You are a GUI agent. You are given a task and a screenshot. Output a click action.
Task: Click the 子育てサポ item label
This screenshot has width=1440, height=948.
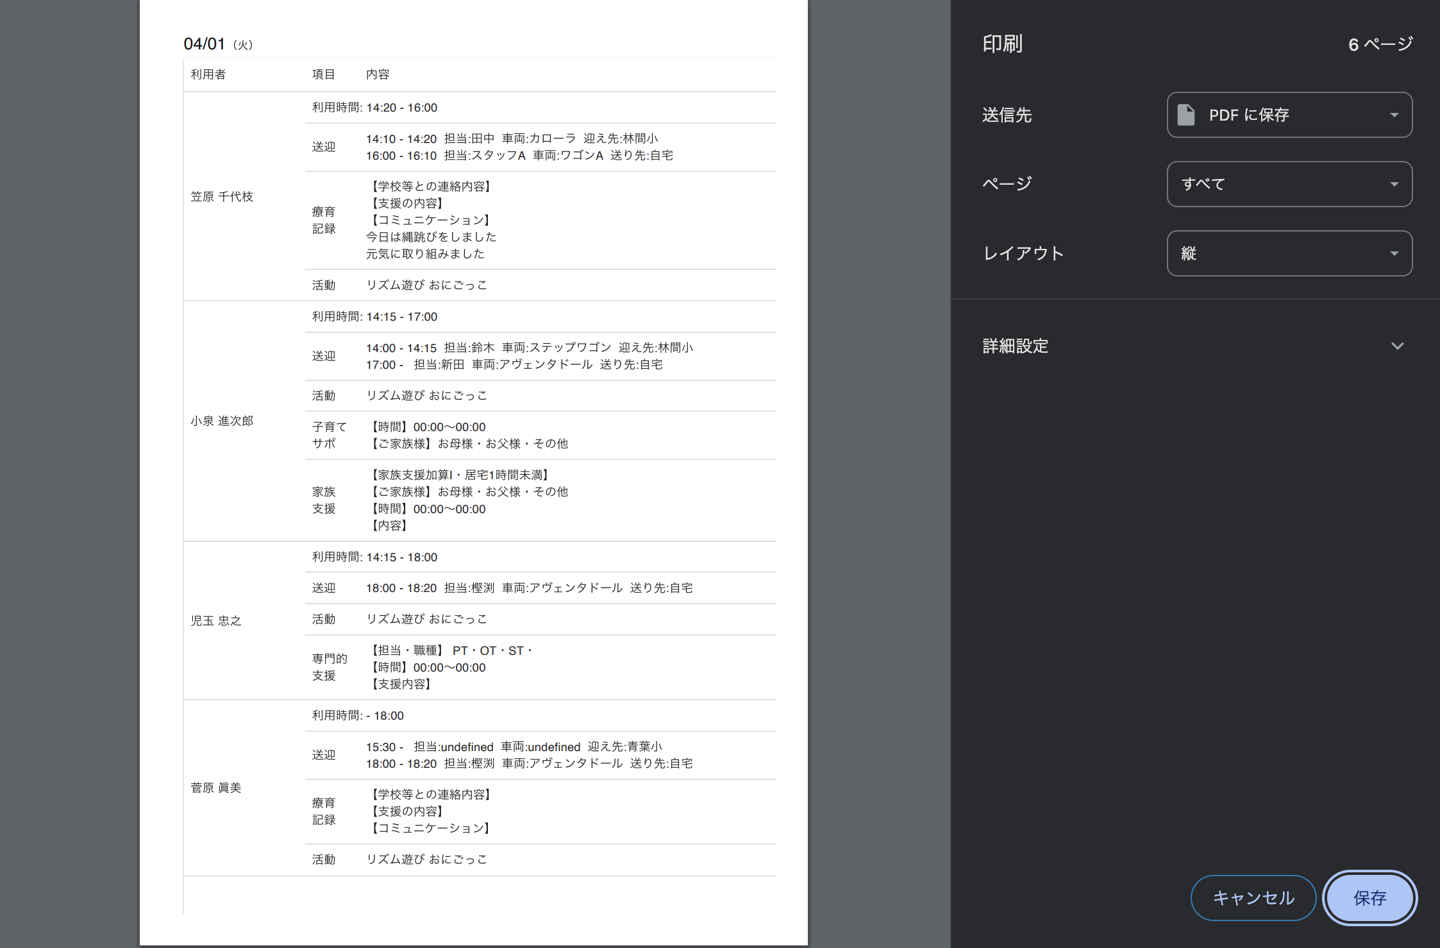[x=330, y=436]
